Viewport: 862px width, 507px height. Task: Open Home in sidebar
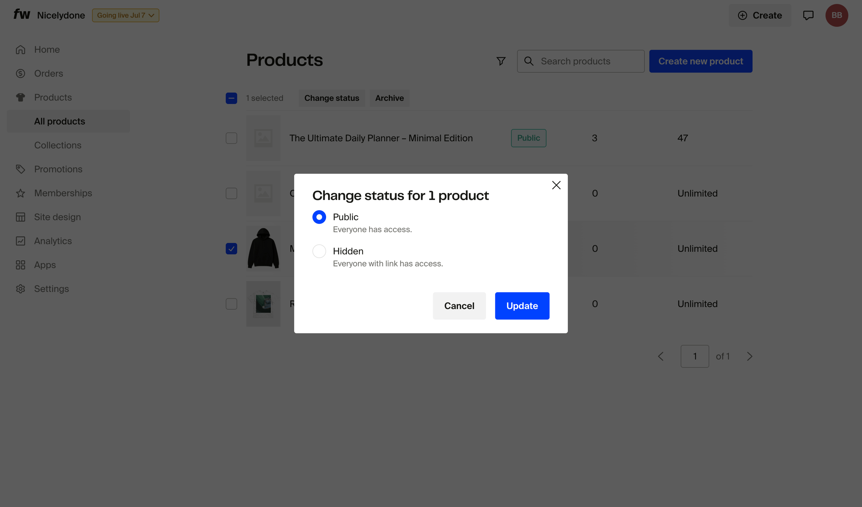[68, 50]
